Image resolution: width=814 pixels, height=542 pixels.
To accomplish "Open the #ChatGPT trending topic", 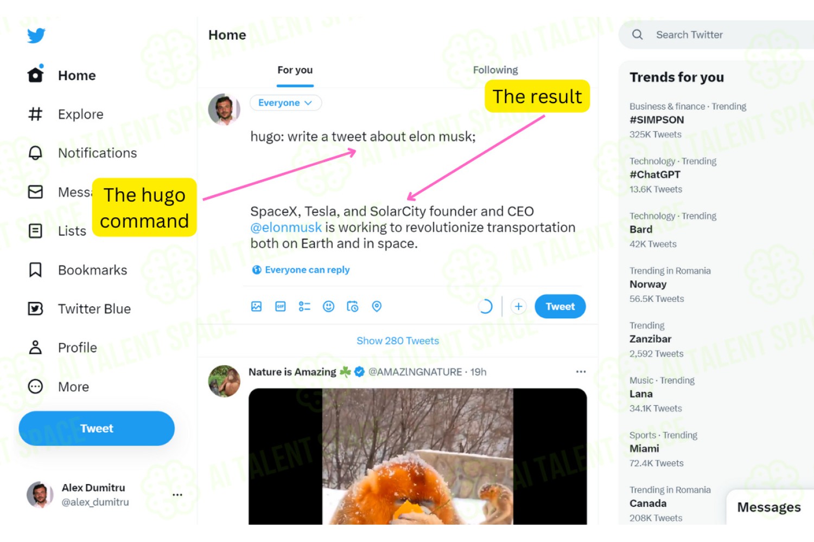I will point(655,175).
